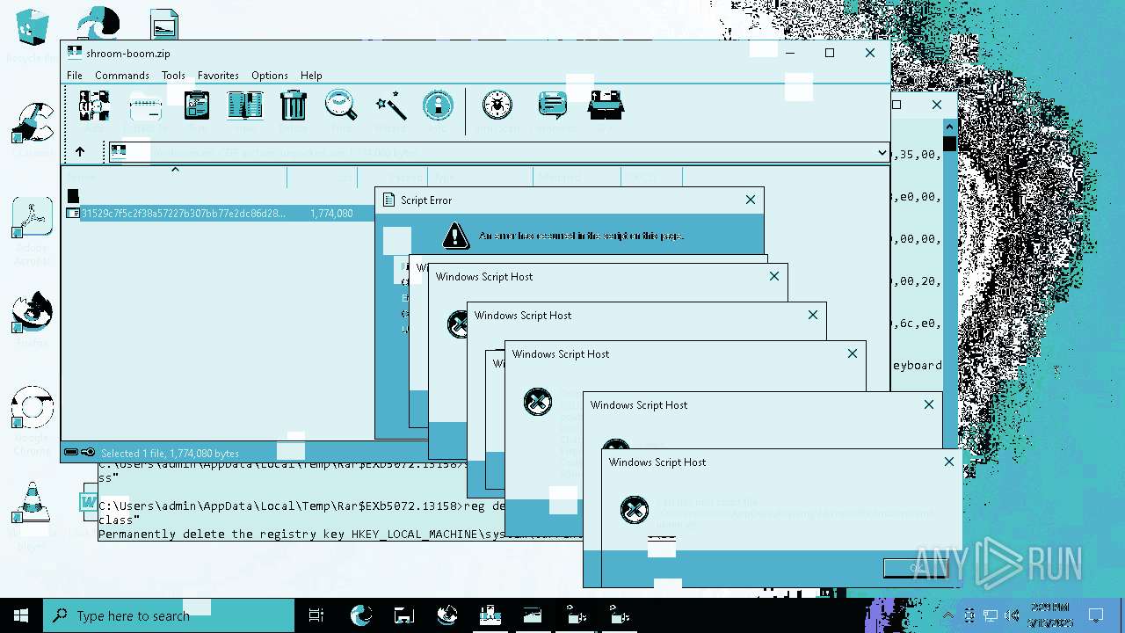Screen dimensions: 1125x633
Task: Run the Test archive tool
Action: coord(197,106)
